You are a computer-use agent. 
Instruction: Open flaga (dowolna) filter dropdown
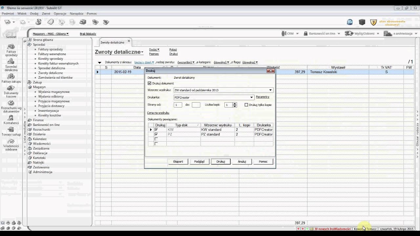click(x=250, y=62)
